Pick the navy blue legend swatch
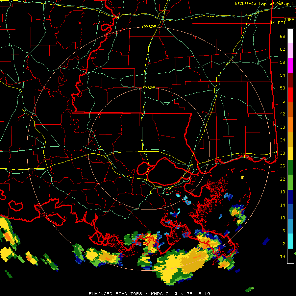This screenshot has height=296, width=296. [x=290, y=197]
